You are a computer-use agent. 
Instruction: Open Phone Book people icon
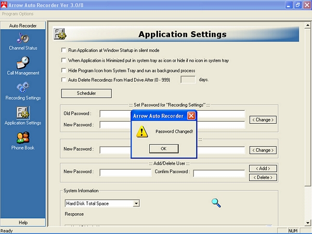coord(23,137)
